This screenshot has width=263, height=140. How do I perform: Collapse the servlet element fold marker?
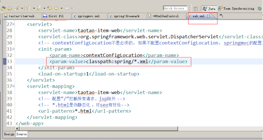coord(13,24)
